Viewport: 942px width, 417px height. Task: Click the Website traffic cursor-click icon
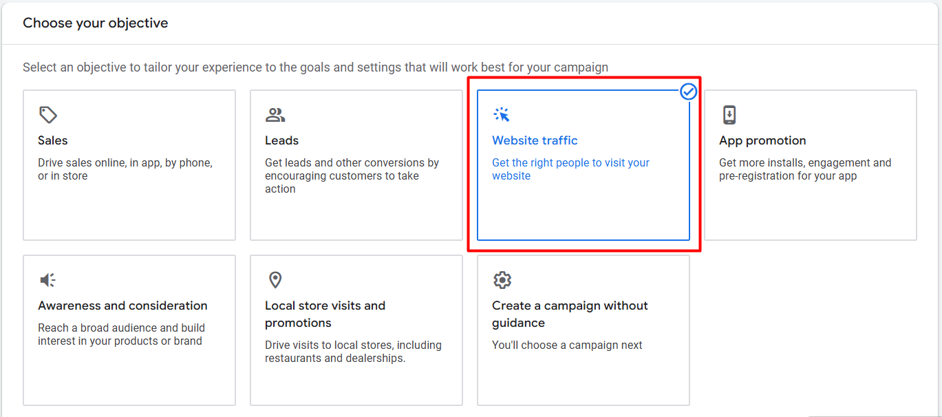(x=502, y=114)
